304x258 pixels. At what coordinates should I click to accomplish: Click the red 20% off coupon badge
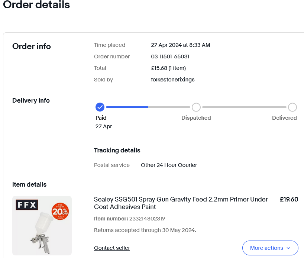[x=60, y=211]
